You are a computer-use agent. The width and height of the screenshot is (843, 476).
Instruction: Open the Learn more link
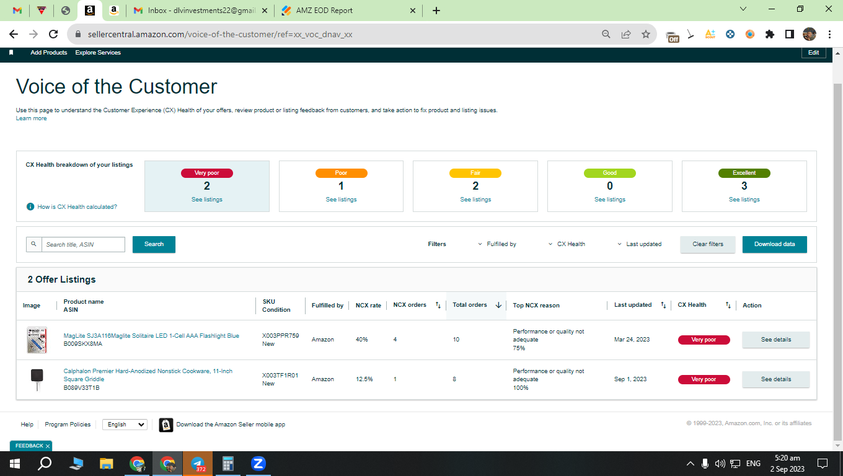click(31, 118)
